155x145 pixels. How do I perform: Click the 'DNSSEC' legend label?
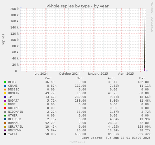[x=14, y=90]
